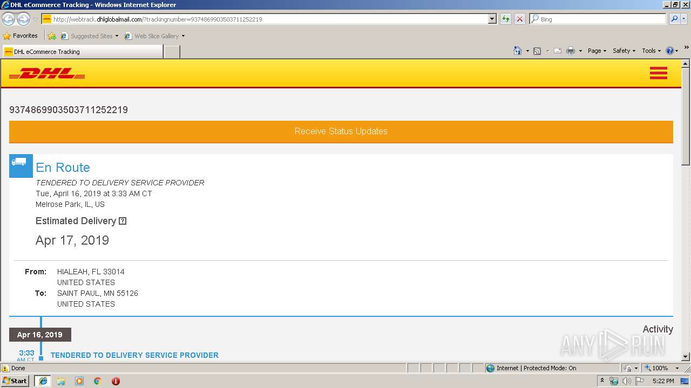Viewport: 691px width, 388px height.
Task: Click the Apr 16, 2019 date marker
Action: tap(40, 335)
